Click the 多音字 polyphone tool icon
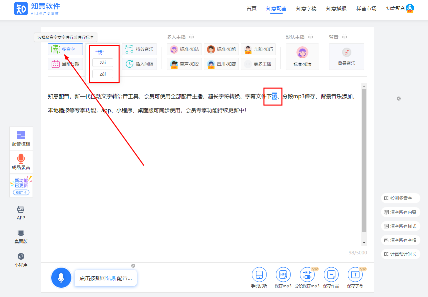428x297 pixels. click(x=55, y=49)
